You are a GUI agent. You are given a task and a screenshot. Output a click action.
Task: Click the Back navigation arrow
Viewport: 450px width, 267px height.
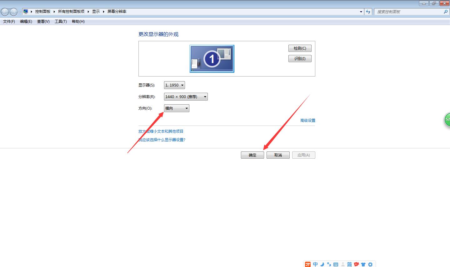(5, 12)
